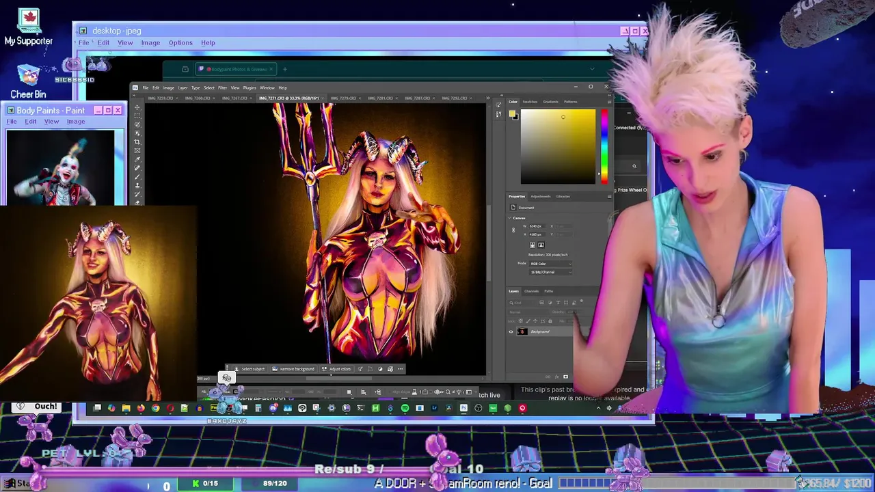The width and height of the screenshot is (875, 492).
Task: Select the Brush tool
Action: point(137,176)
